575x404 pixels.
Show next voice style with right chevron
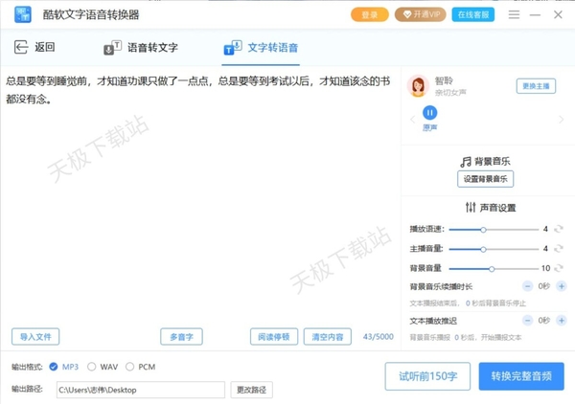coord(561,120)
